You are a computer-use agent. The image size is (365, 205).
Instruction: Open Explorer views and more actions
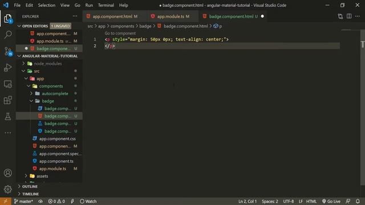click(75, 17)
